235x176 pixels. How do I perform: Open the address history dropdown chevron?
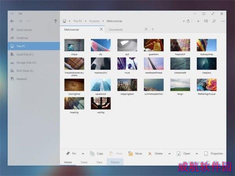[184, 21]
